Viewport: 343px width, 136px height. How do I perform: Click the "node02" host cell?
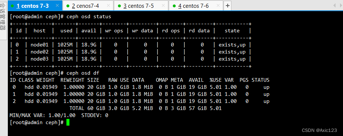[x=39, y=52]
